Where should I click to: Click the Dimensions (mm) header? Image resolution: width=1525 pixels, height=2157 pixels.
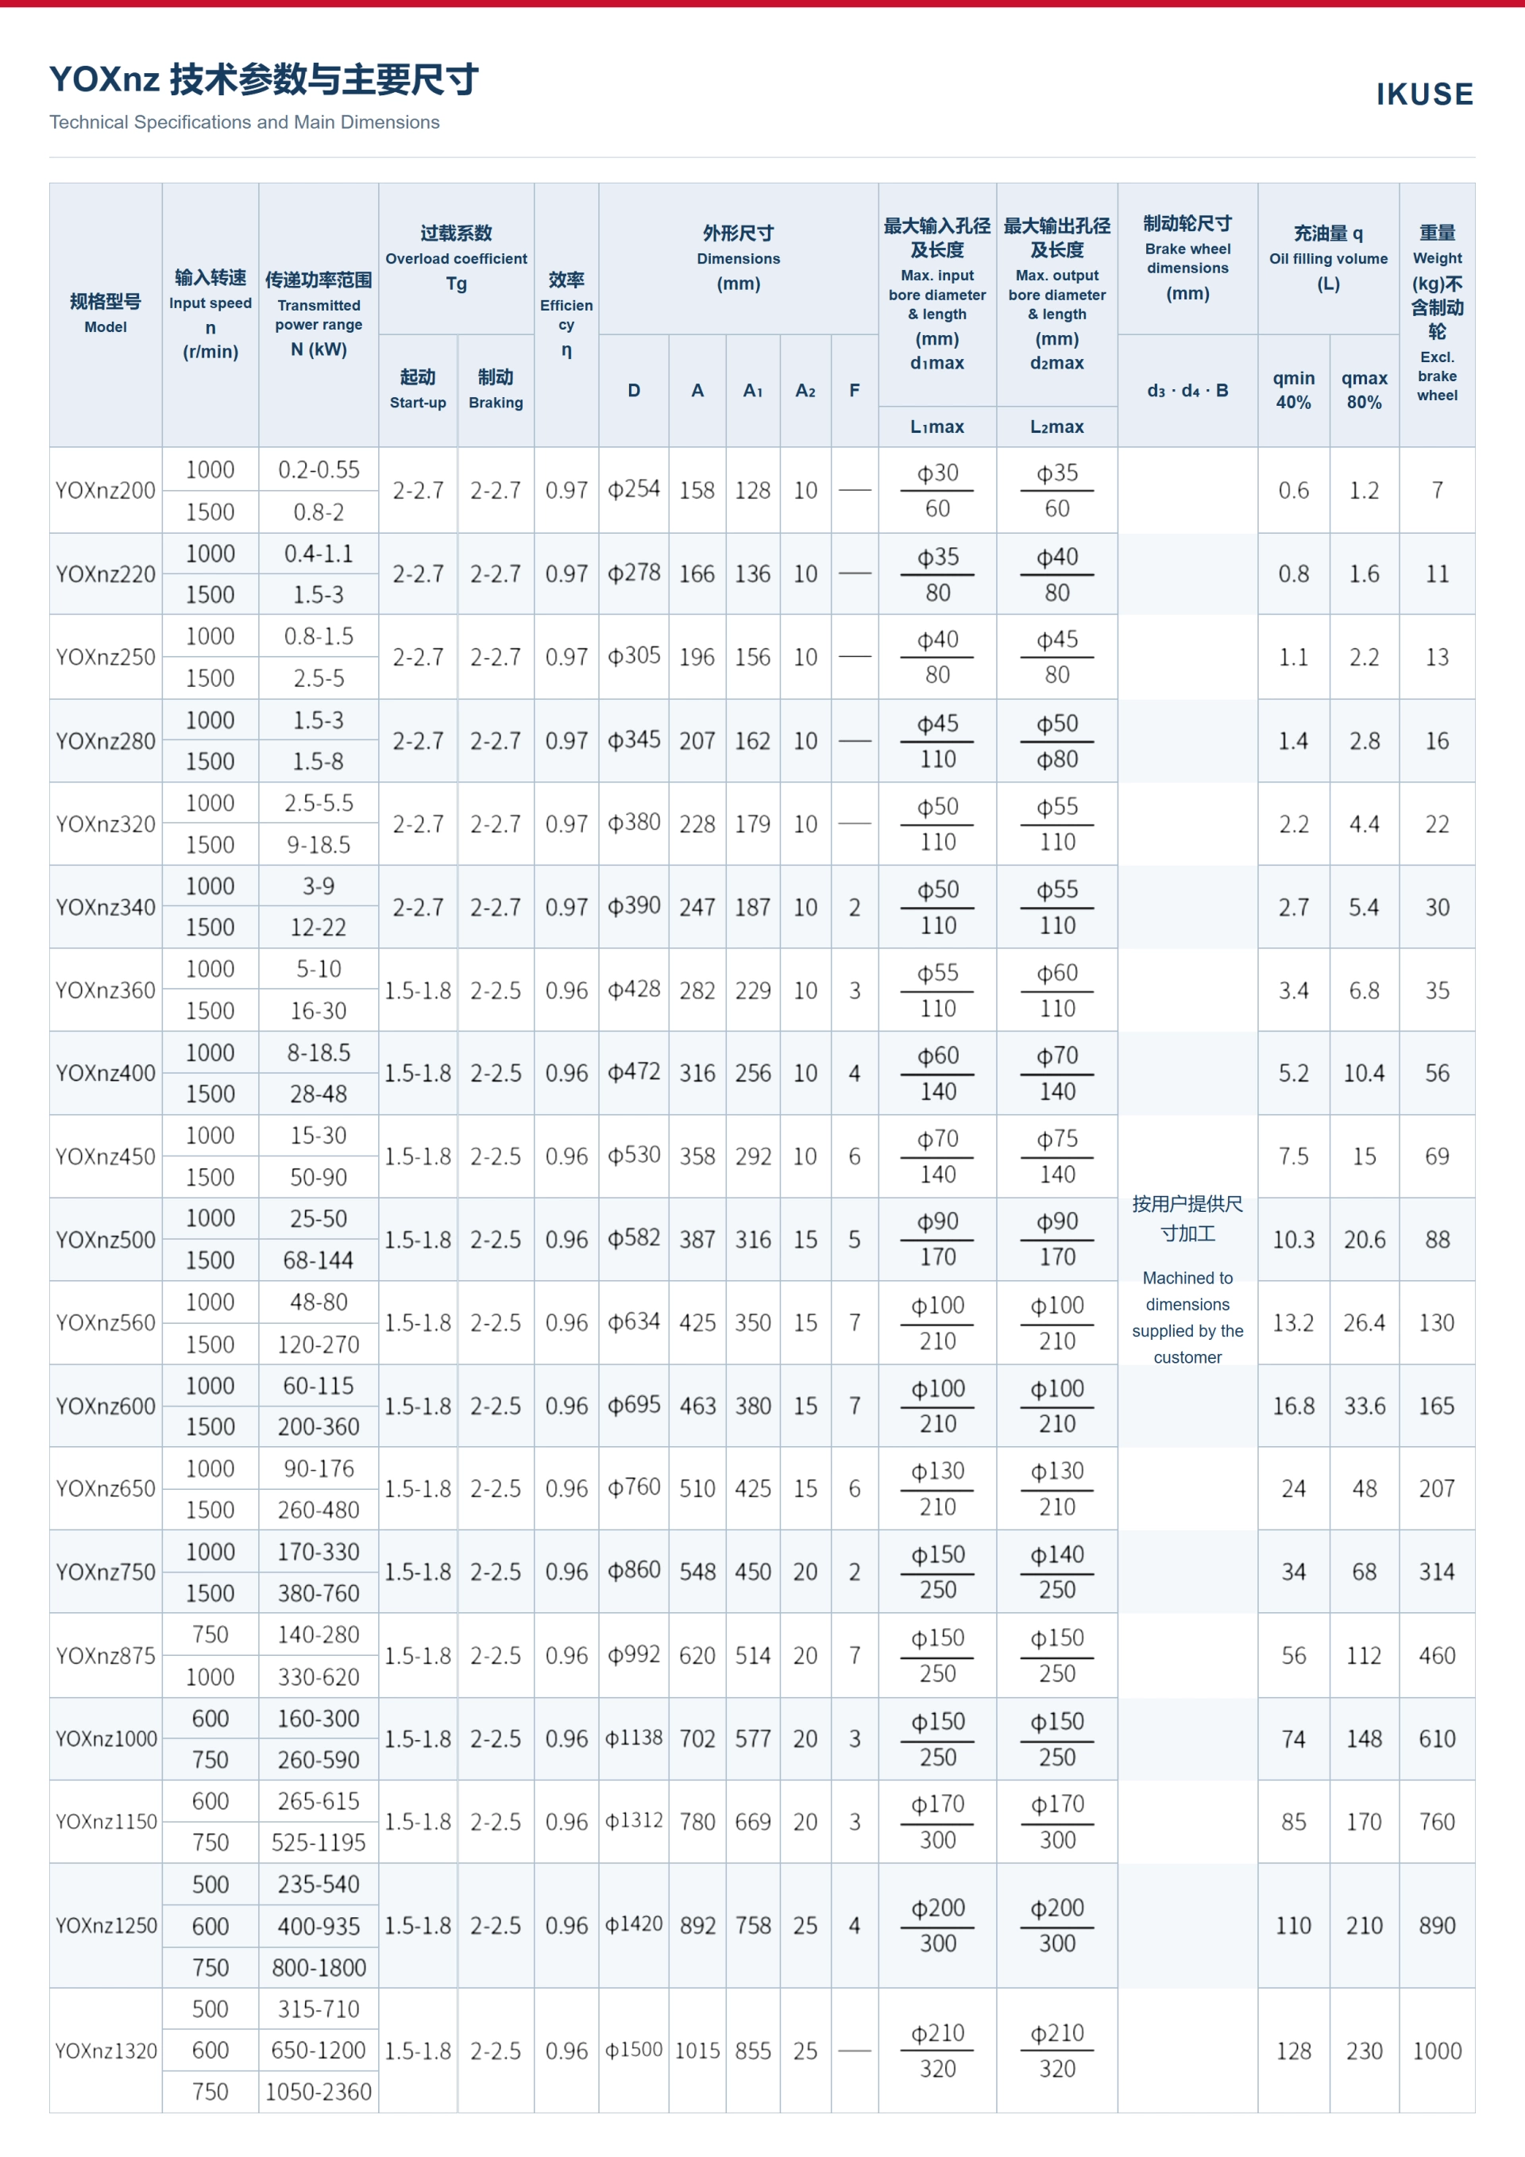click(739, 258)
